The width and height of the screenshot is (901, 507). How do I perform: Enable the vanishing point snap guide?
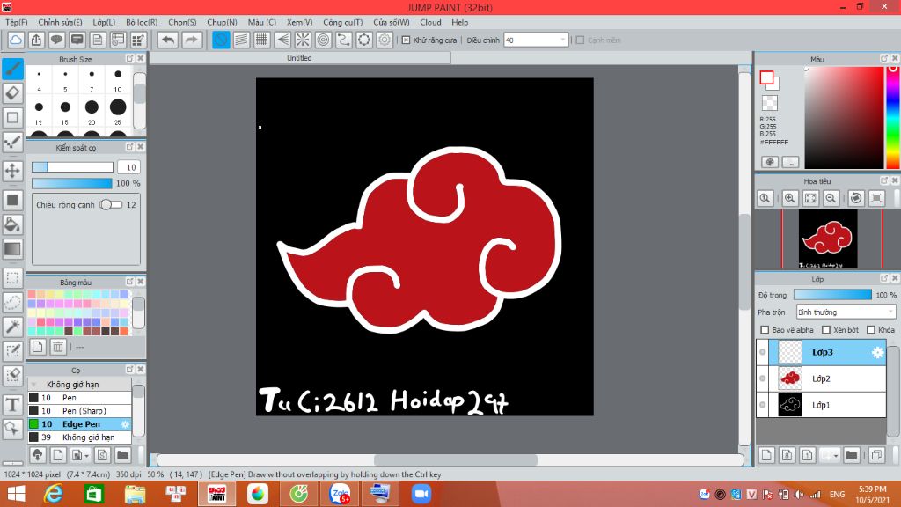[x=282, y=40]
